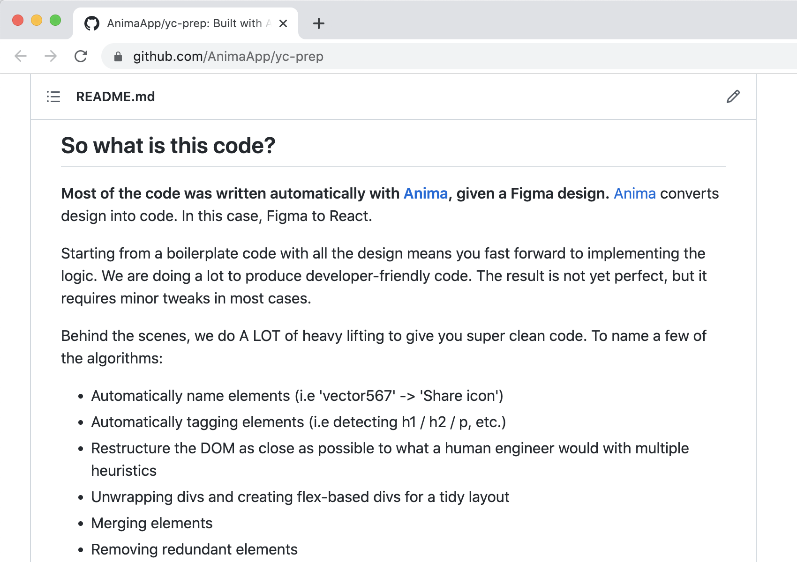Open a new browser tab
797x562 pixels.
pos(319,23)
